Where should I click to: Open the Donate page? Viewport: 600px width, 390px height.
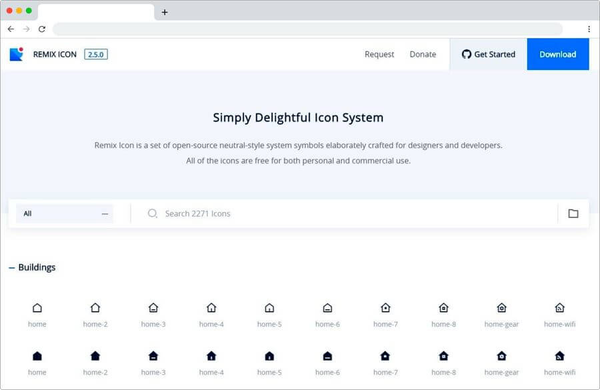(x=423, y=55)
